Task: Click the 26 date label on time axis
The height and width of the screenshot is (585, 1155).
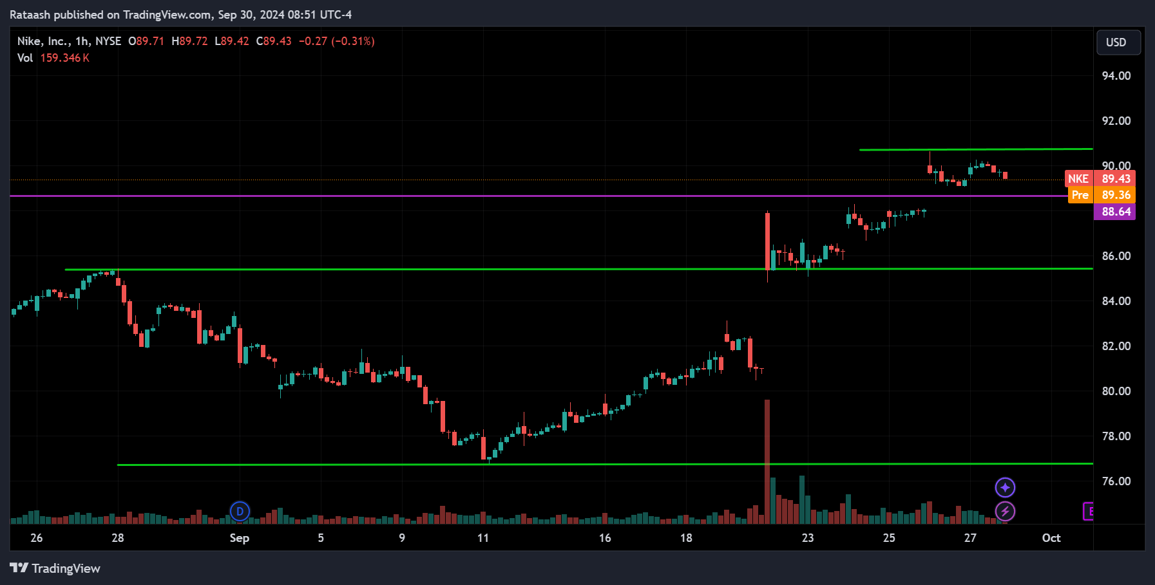Action: [37, 538]
